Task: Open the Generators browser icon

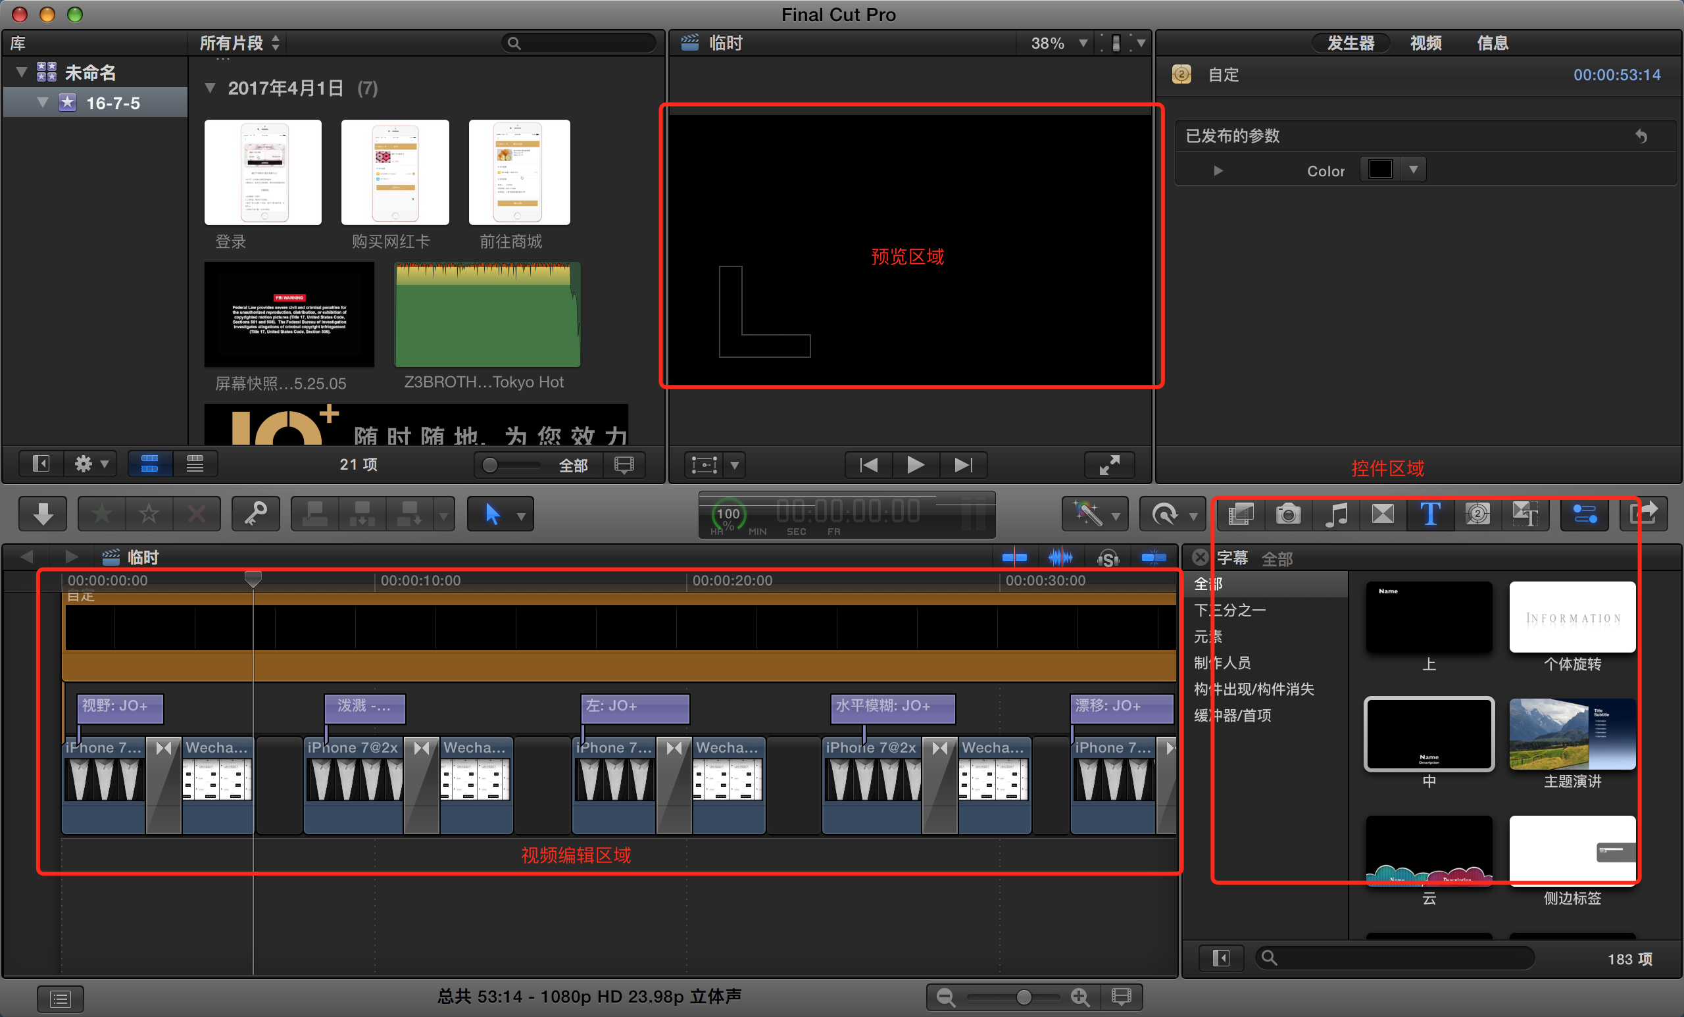Action: [1477, 514]
